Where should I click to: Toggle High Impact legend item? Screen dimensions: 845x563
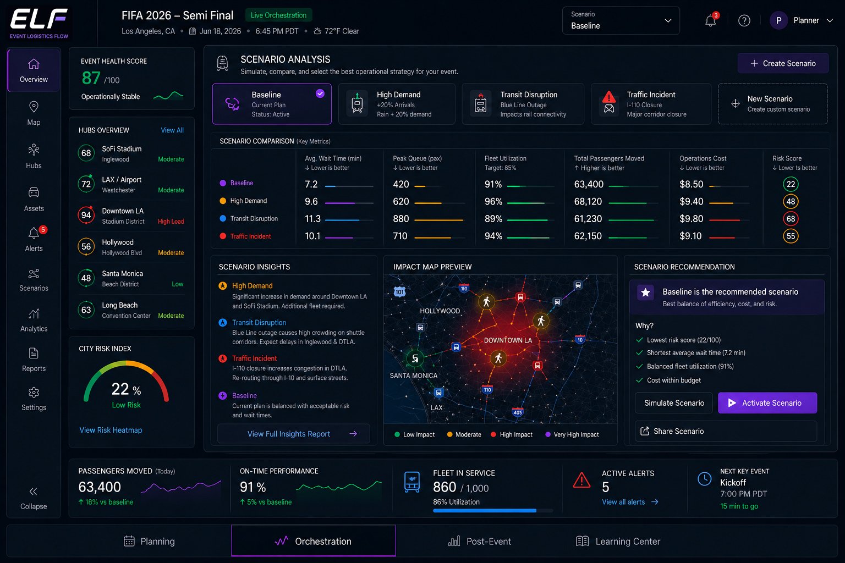point(512,434)
